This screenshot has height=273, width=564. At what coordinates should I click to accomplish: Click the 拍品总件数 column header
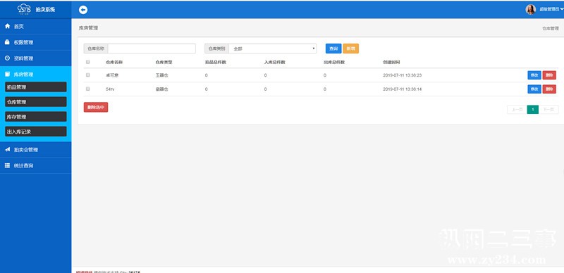coord(216,62)
